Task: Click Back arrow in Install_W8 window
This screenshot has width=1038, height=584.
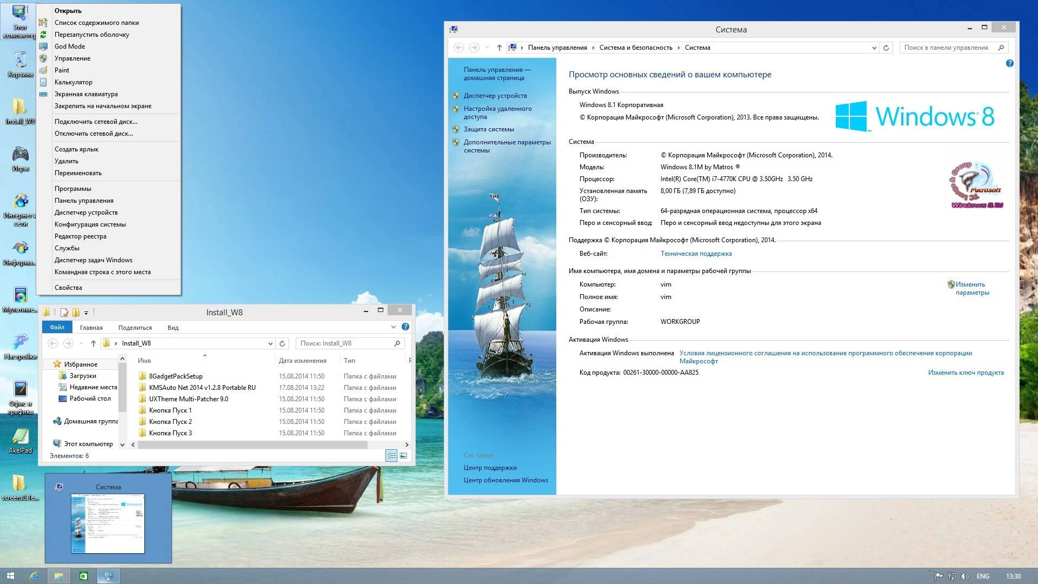Action: (x=52, y=343)
